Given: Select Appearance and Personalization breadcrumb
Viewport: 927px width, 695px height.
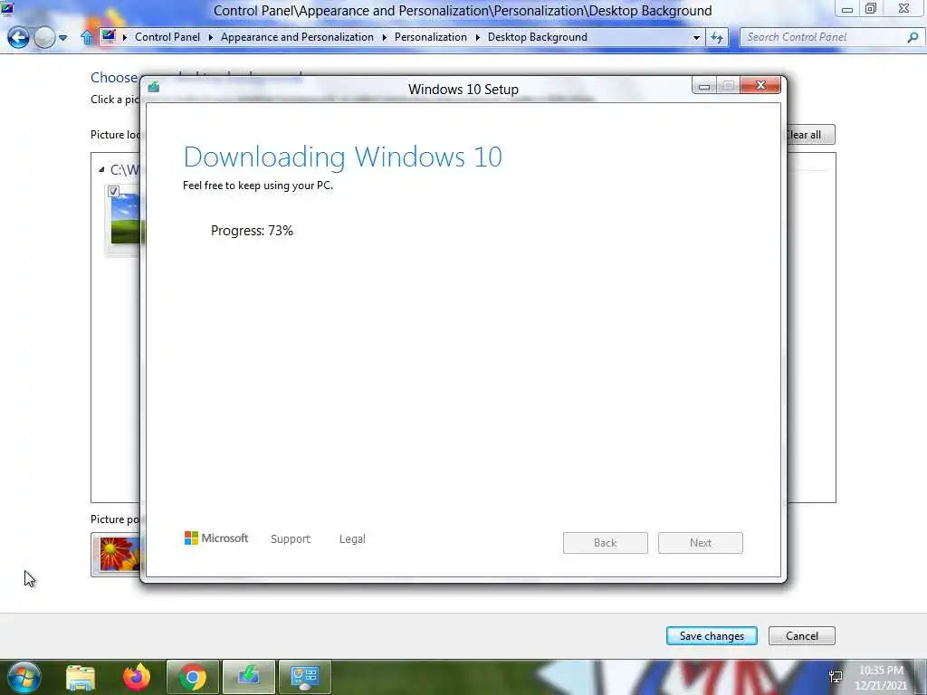Looking at the screenshot, I should 297,36.
